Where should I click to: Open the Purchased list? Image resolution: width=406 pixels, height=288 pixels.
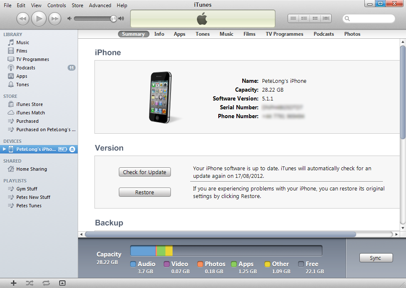(39, 121)
